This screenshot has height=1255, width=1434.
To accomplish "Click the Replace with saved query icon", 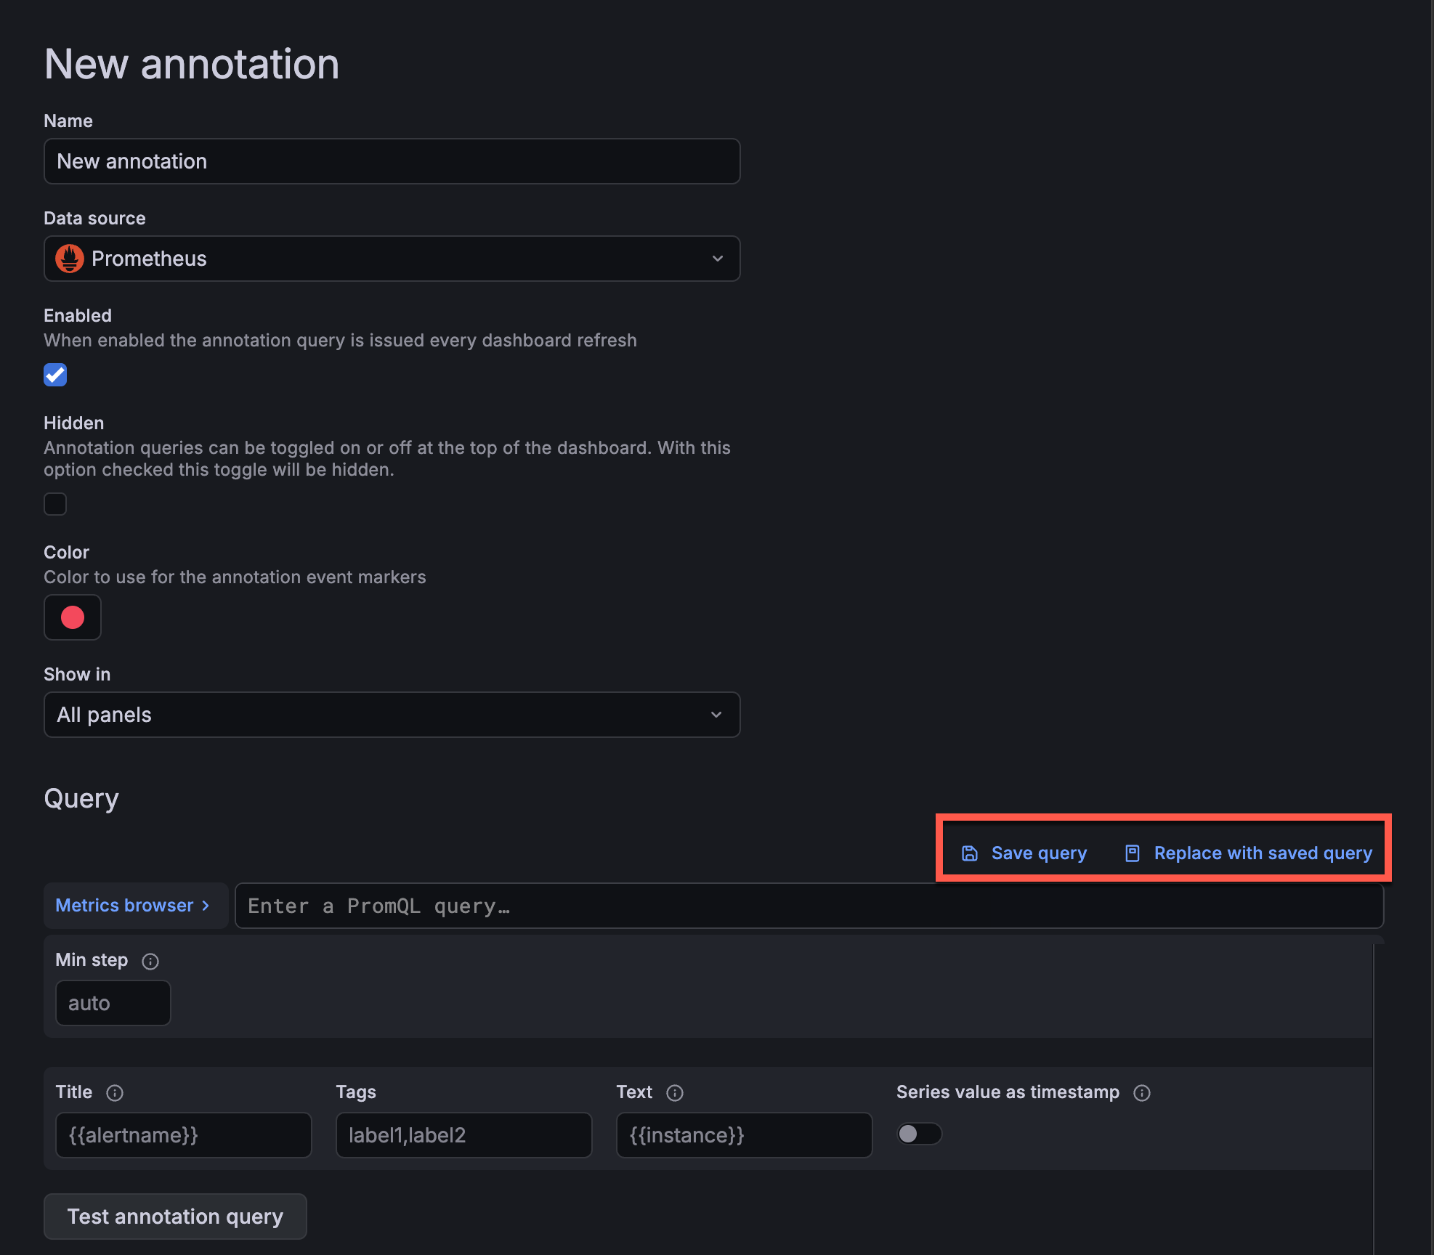I will click(x=1133, y=853).
